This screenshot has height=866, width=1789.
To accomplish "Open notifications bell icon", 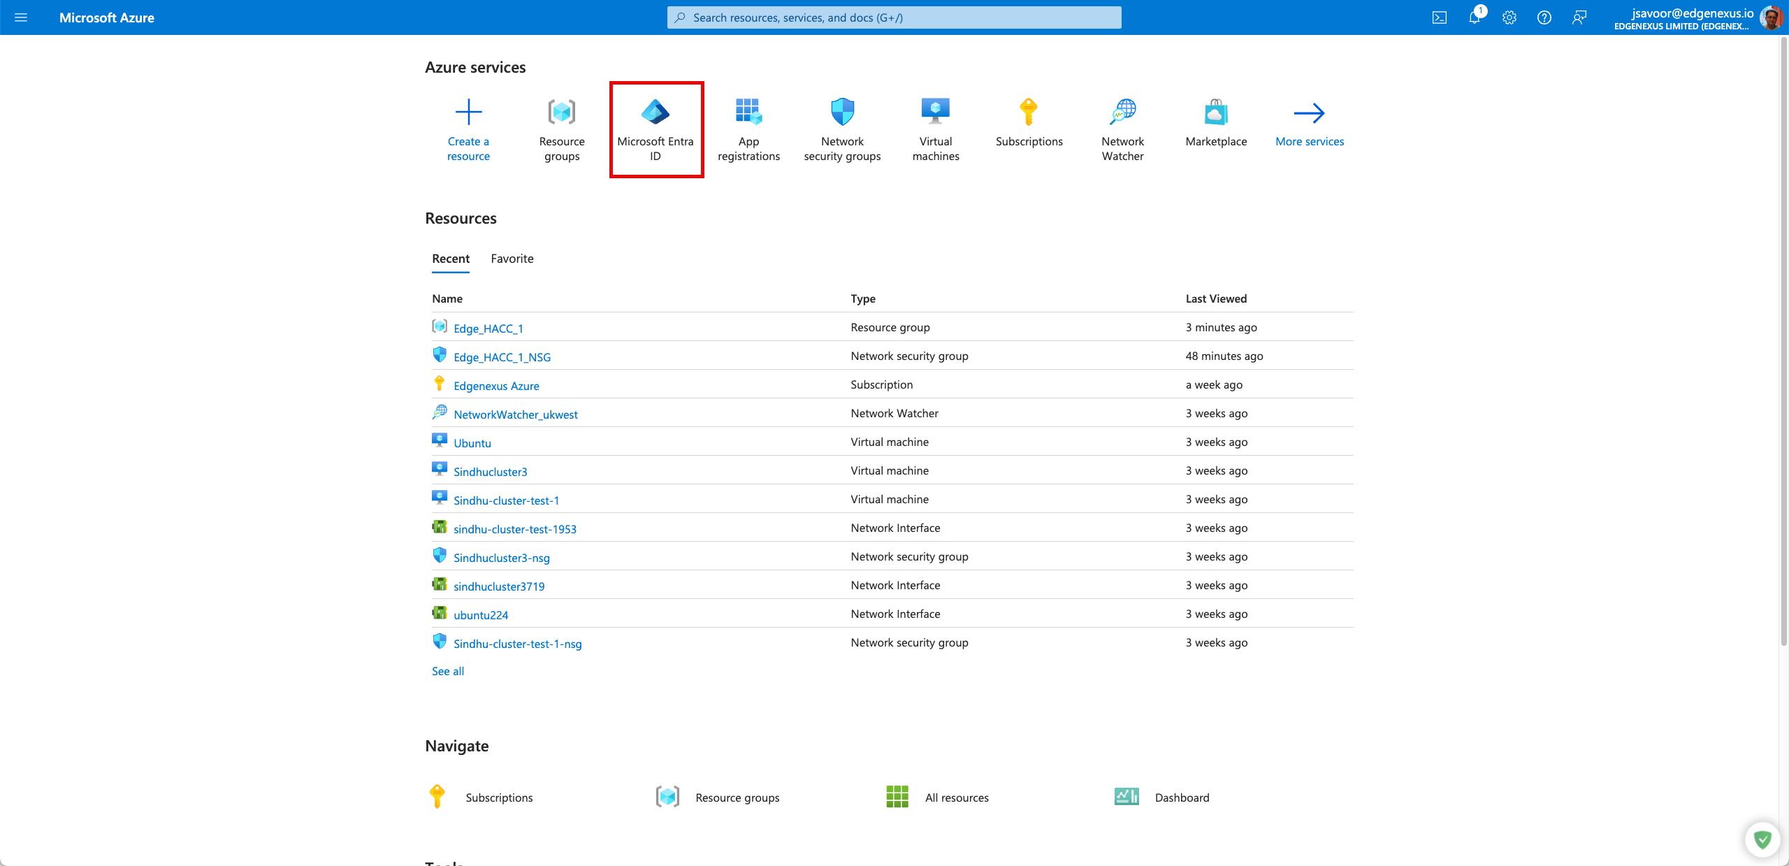I will (1475, 17).
